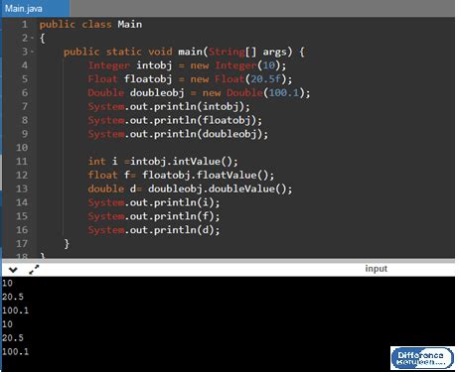Fold the class block at line 2

pos(32,38)
